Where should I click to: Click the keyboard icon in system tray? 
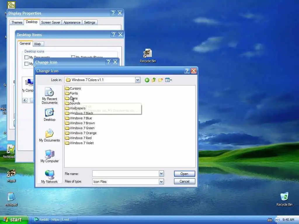[x=270, y=220]
